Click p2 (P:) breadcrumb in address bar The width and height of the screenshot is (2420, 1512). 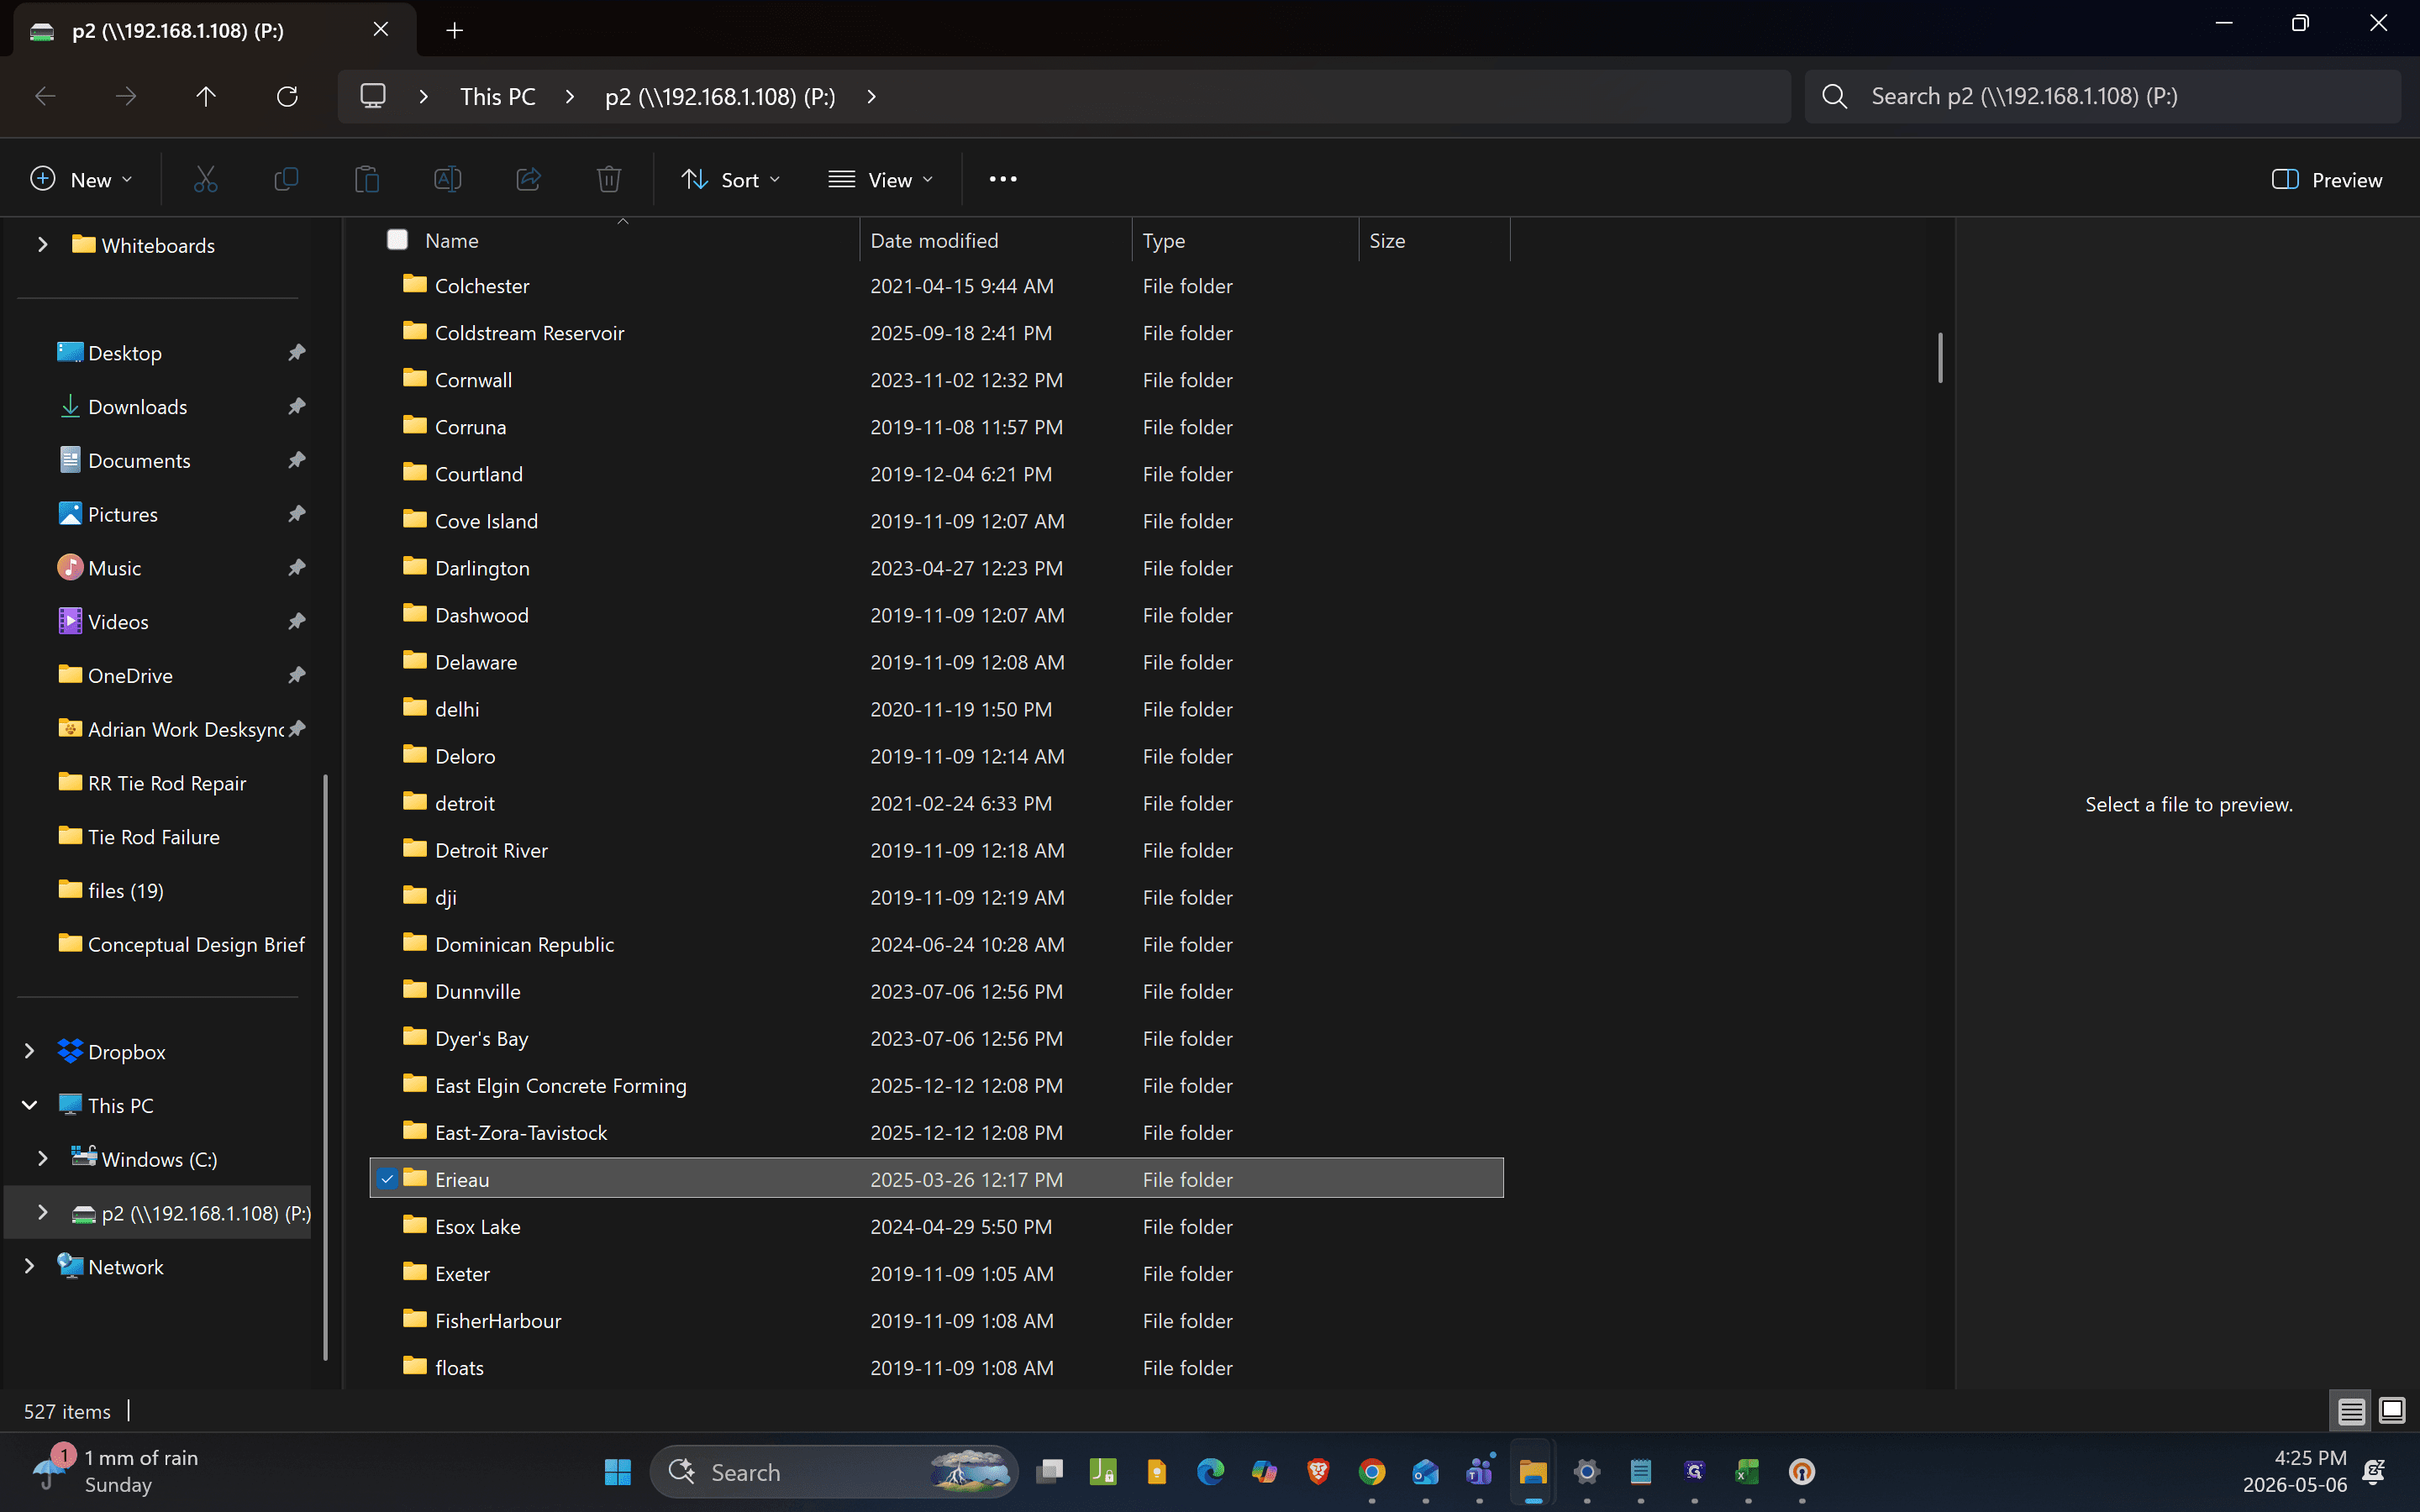point(720,96)
